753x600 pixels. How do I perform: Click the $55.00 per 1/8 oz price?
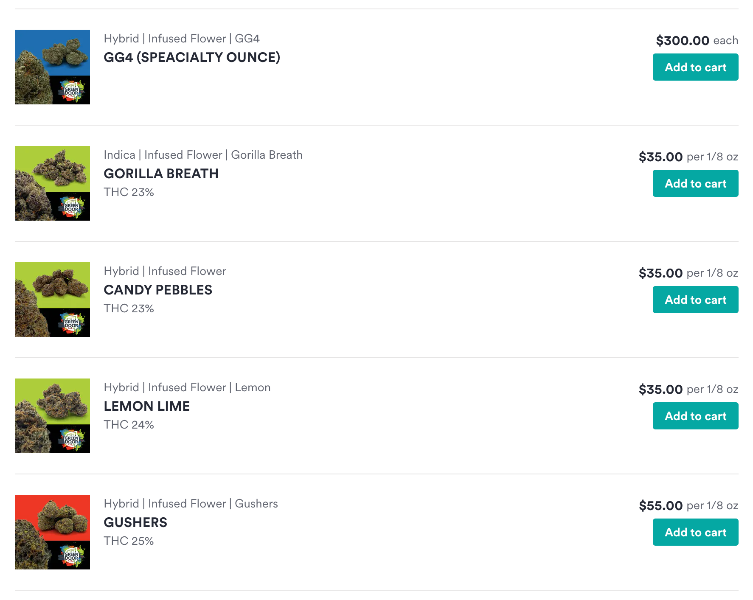point(688,506)
